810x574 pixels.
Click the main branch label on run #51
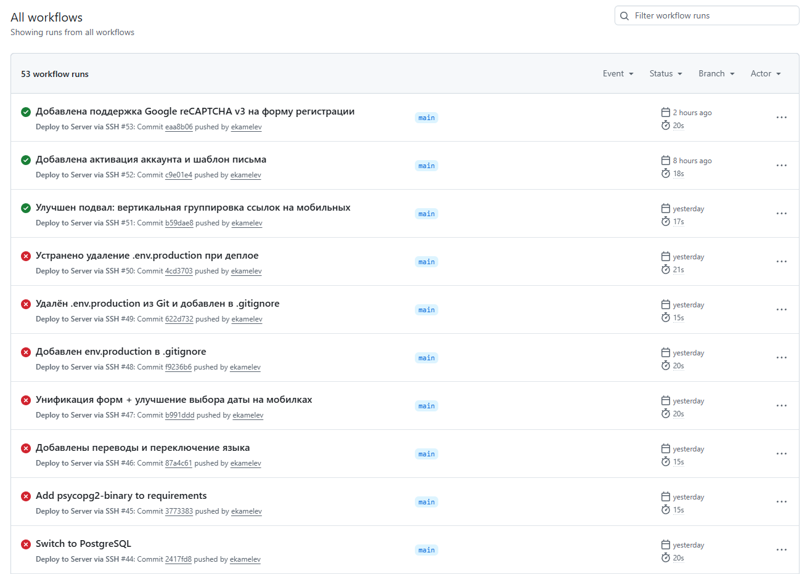tap(427, 214)
